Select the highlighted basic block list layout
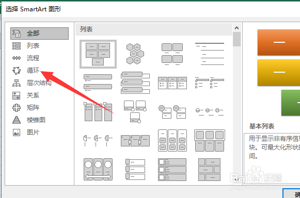The image size is (300, 198). (98, 54)
